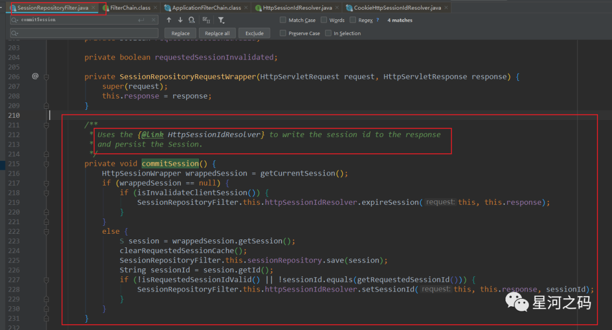Viewport: 612px width, 330px height.
Task: Click the add selection for occurrences icon
Action: (207, 20)
